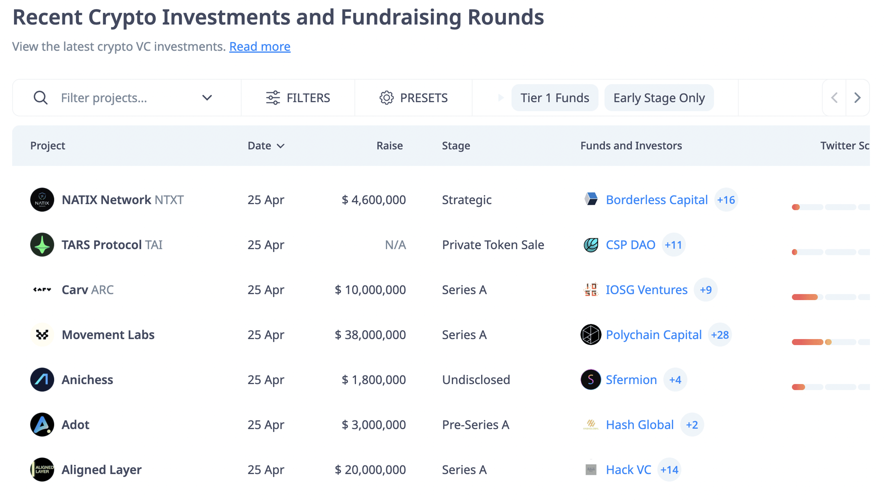The width and height of the screenshot is (884, 500).
Task: Open the Carv ARC project name
Action: tap(87, 289)
